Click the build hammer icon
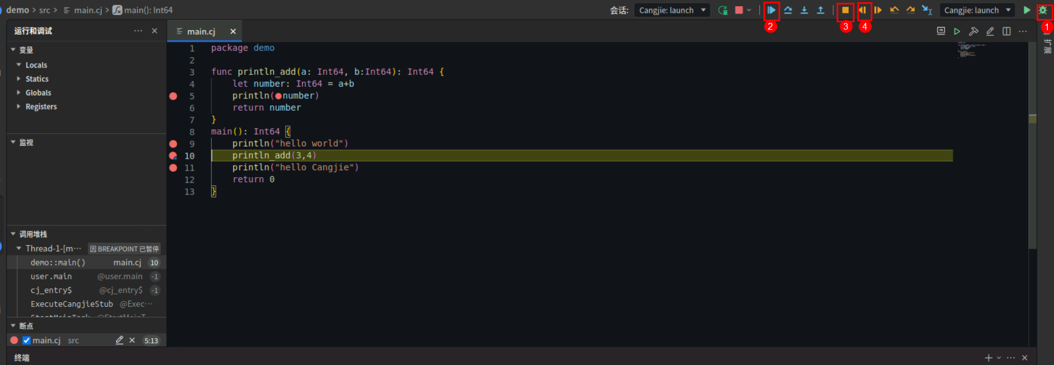The height and width of the screenshot is (365, 1054). [x=974, y=31]
